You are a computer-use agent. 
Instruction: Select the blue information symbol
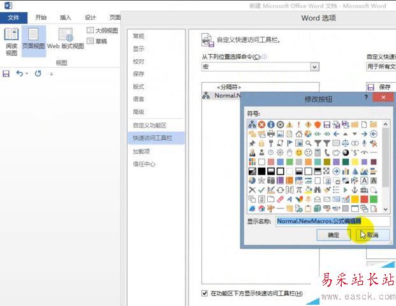pos(271,124)
